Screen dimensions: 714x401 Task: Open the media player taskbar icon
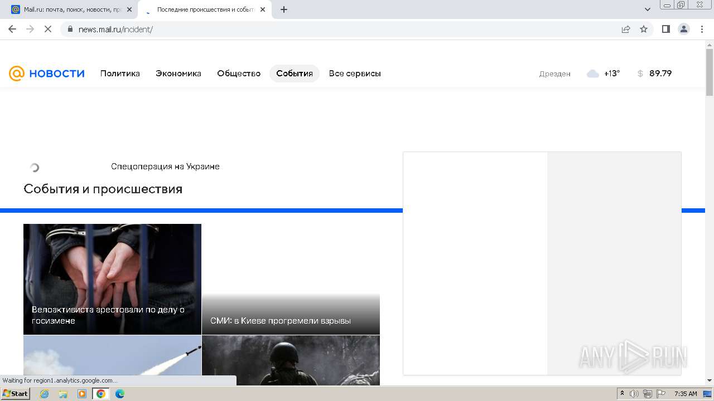click(82, 394)
